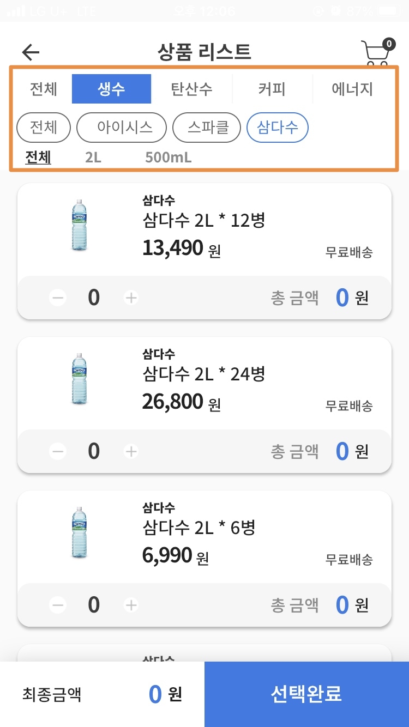This screenshot has width=409, height=727.
Task: Increase quantity of 삼다수 2L * 12병
Action: coord(131,298)
